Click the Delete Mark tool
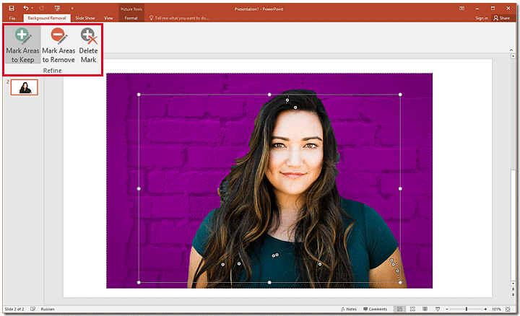 tap(88, 45)
